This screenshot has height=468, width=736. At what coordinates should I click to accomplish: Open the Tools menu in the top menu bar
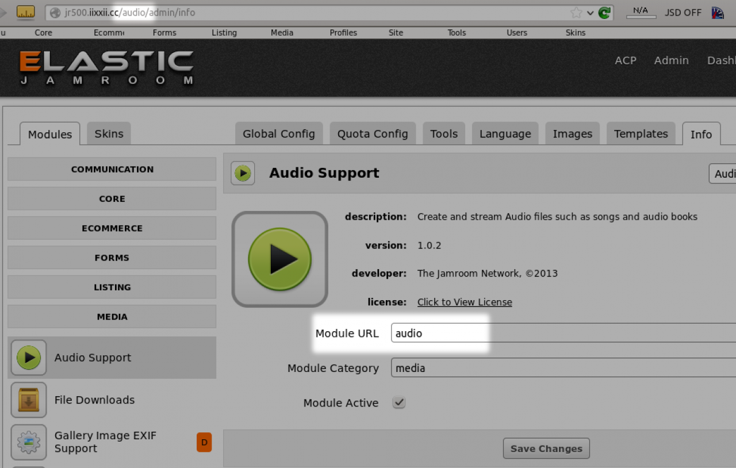pos(457,33)
